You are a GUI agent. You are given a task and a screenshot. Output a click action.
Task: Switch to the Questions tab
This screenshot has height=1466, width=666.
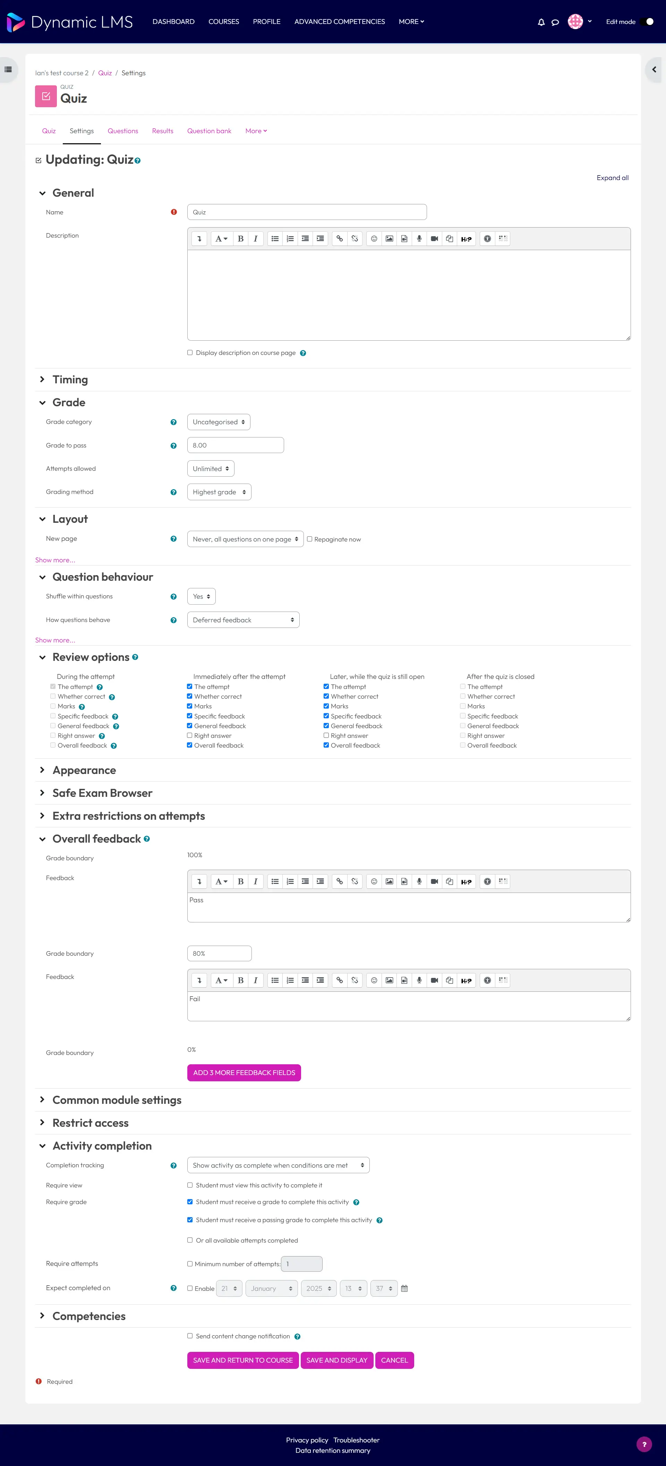tap(123, 131)
